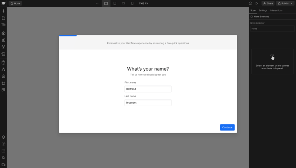Click the Preview play icon
Screen dimensions: 296x168
tap(257, 3)
